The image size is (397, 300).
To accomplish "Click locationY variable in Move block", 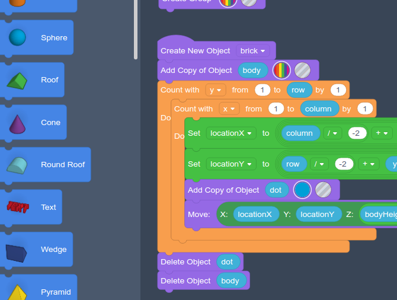I will click(319, 215).
